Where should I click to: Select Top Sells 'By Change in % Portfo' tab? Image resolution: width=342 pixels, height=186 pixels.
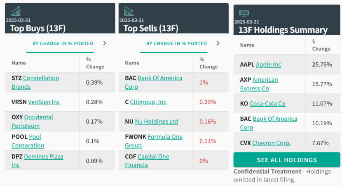176,44
